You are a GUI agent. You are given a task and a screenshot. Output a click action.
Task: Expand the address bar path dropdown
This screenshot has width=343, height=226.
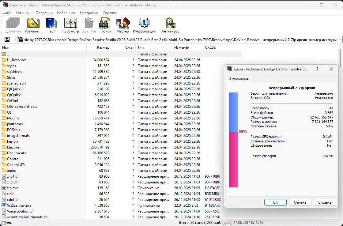[x=340, y=40]
